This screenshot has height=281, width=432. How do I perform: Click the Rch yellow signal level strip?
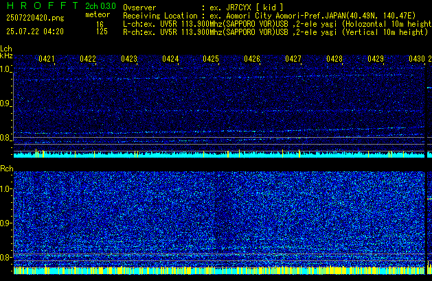click(219, 270)
